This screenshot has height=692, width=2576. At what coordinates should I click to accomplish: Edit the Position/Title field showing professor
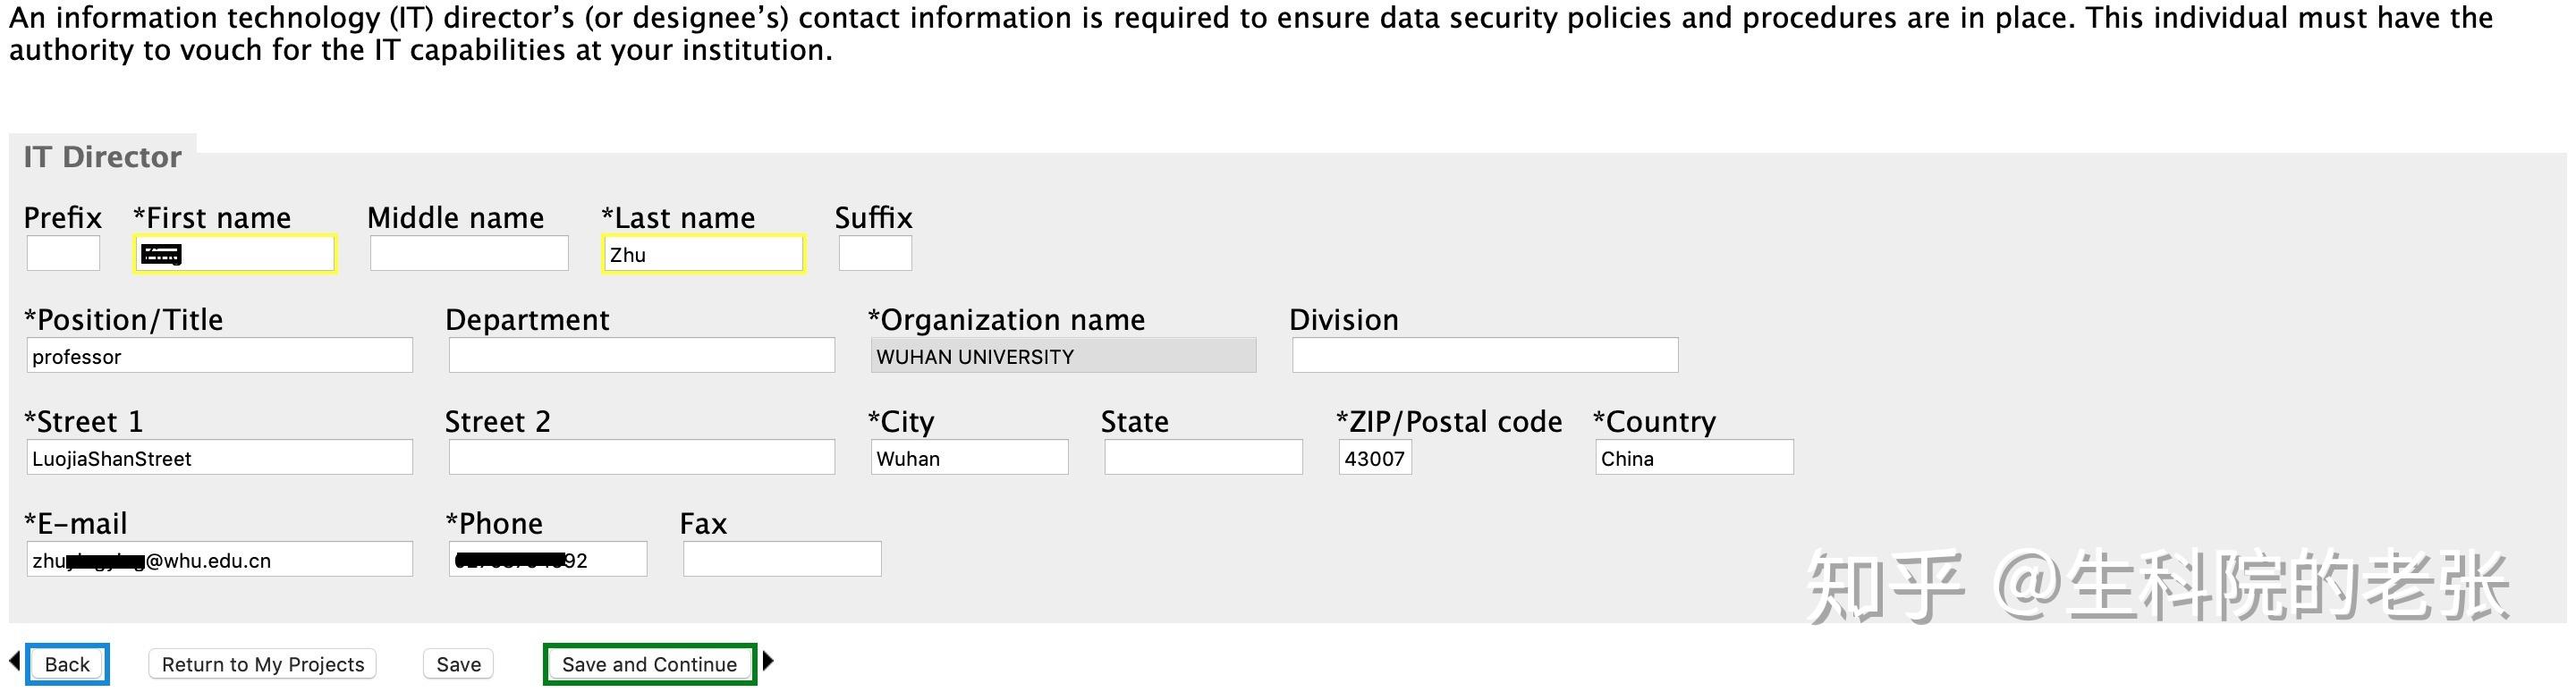[219, 356]
